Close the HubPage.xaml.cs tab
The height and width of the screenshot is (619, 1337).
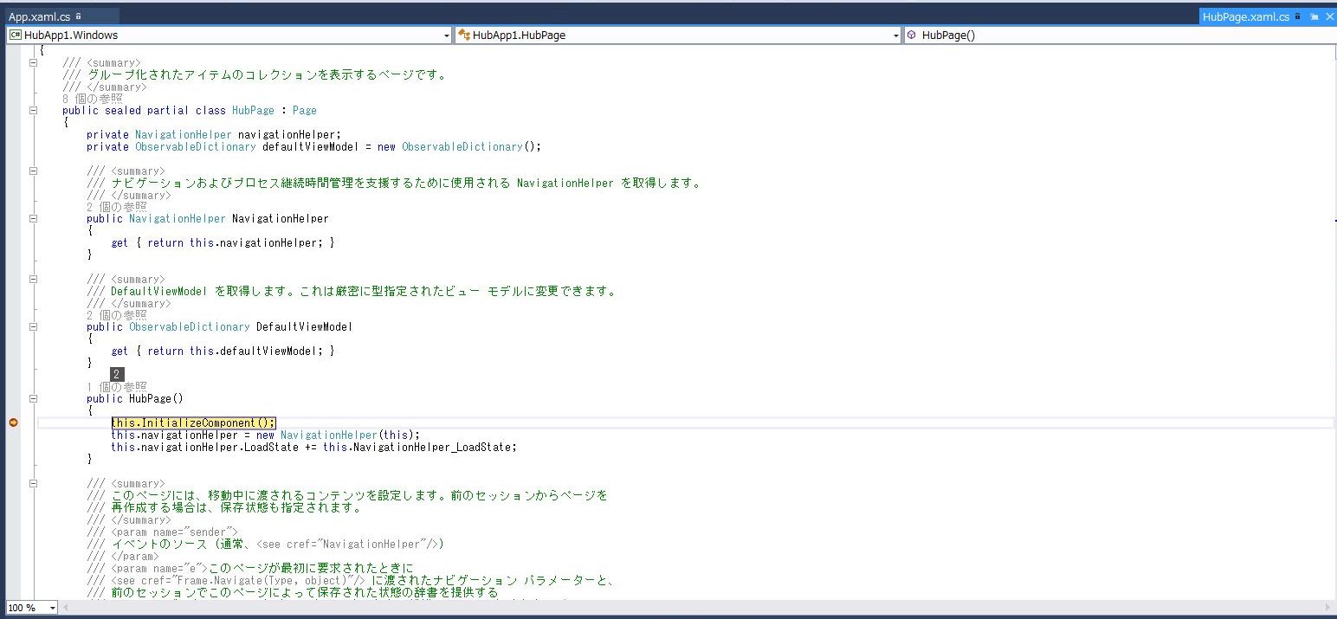coord(1329,17)
